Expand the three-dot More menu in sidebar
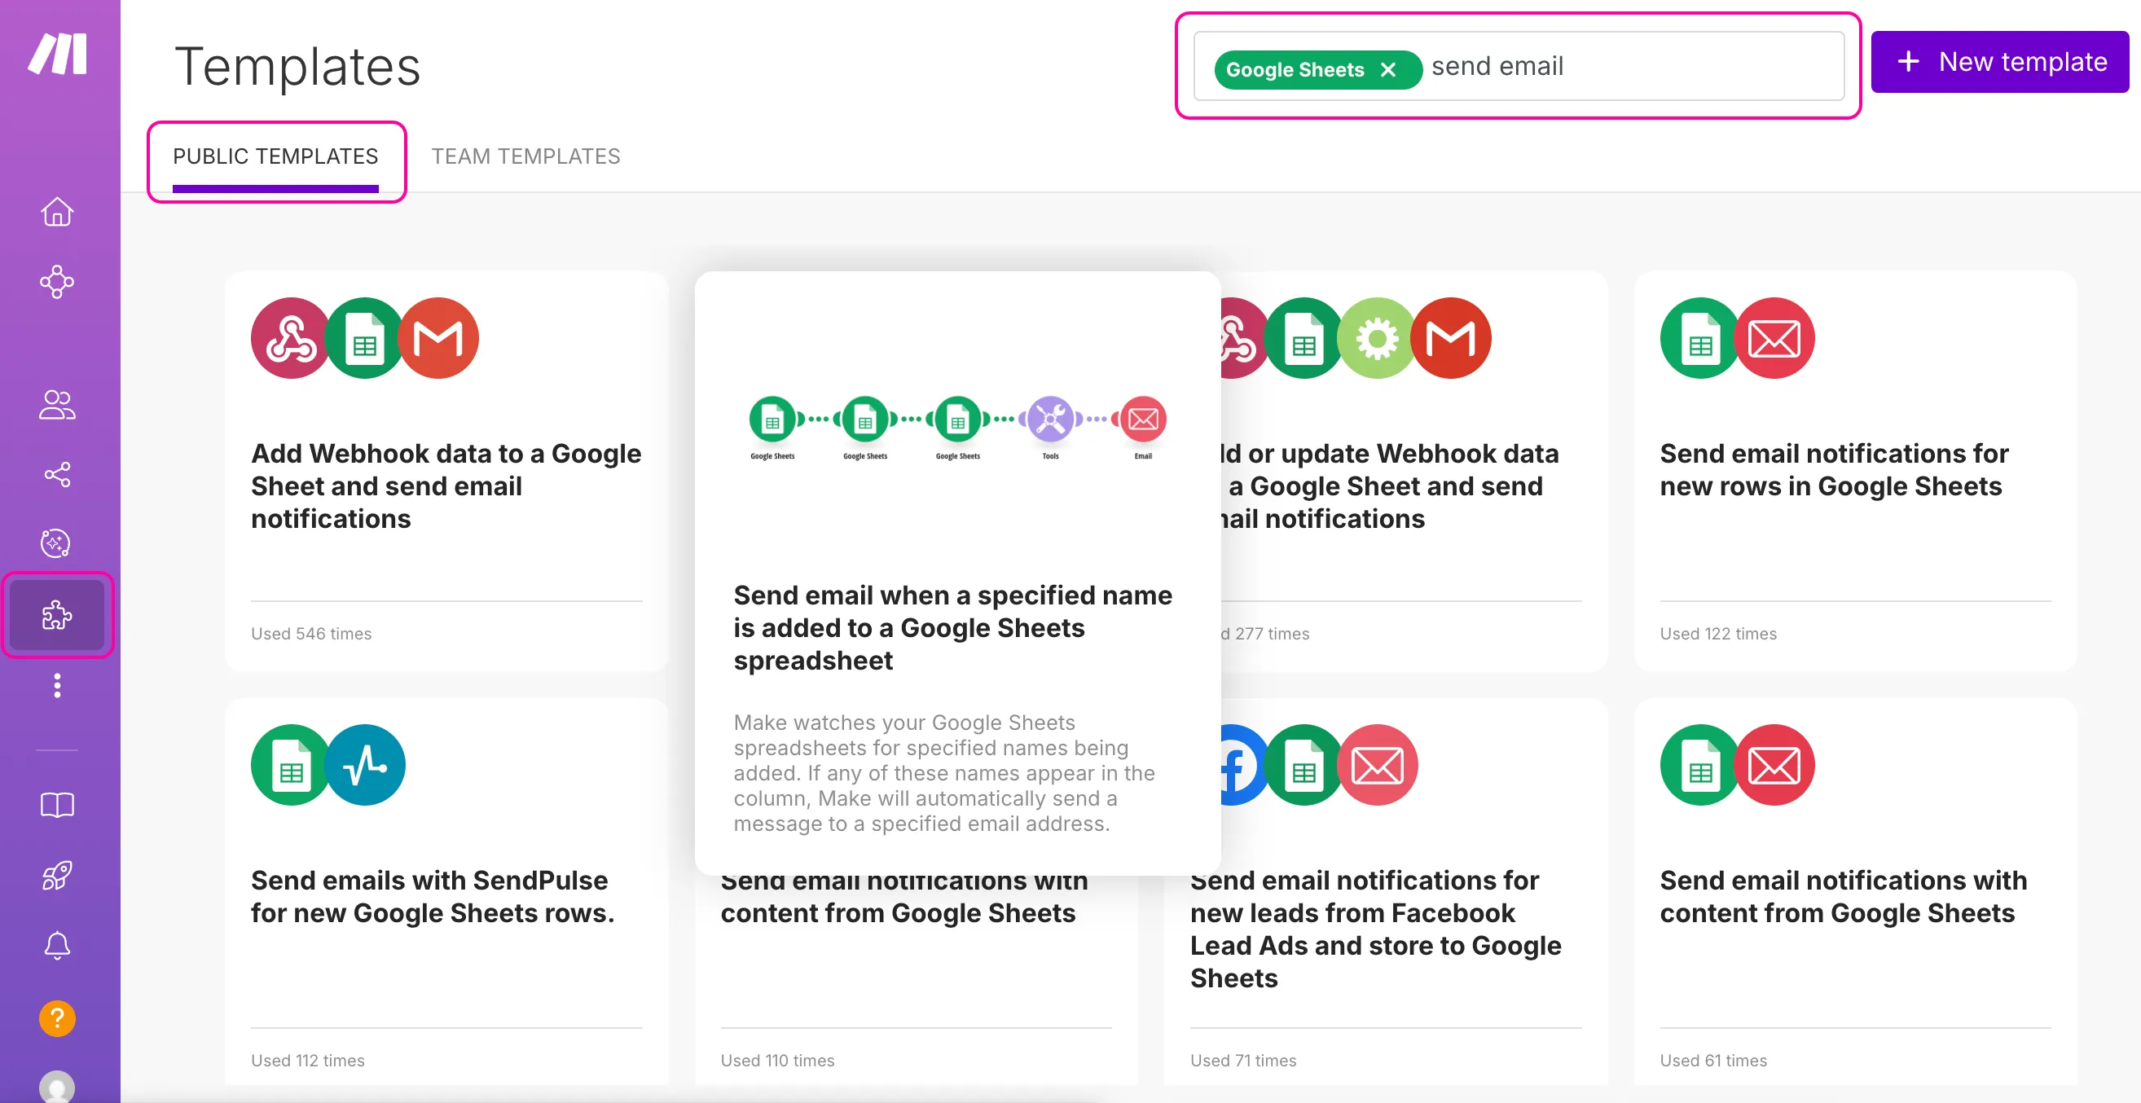 coord(56,686)
